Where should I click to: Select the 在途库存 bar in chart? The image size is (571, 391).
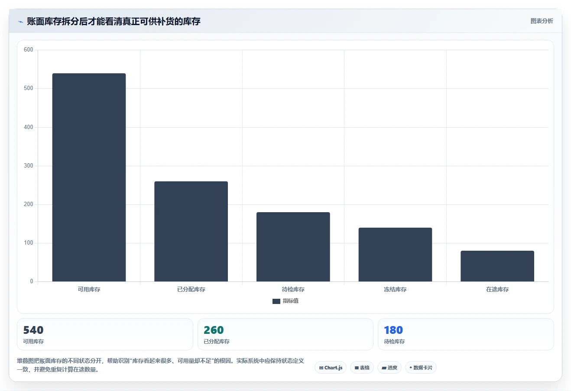tap(497, 266)
